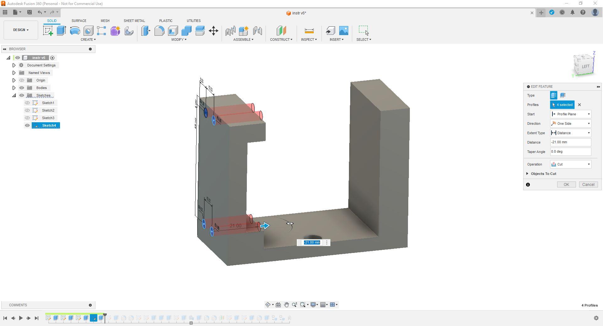Open the Data Panel grid icon
603x326 pixels.
pyautogui.click(x=5, y=12)
